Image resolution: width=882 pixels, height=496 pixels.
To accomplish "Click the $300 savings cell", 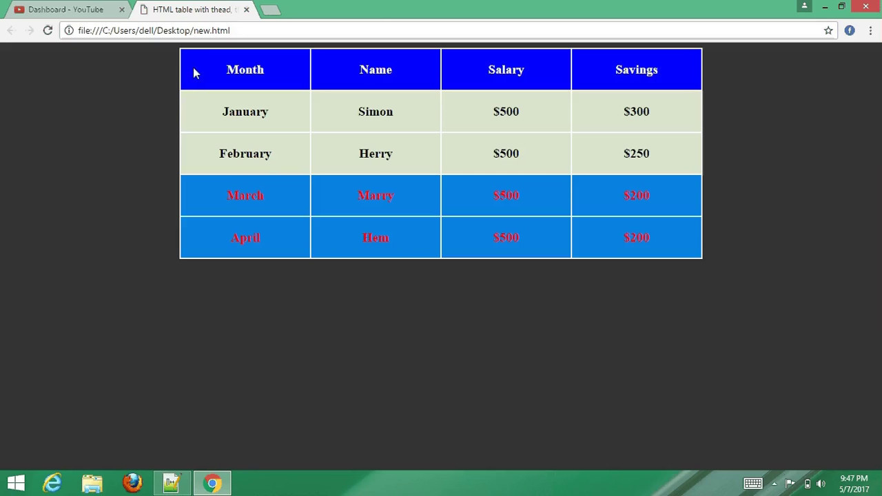I will pos(637,112).
